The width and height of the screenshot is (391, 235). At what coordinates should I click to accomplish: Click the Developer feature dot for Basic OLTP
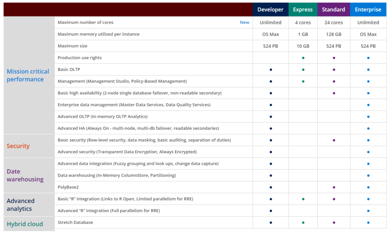[x=271, y=69]
